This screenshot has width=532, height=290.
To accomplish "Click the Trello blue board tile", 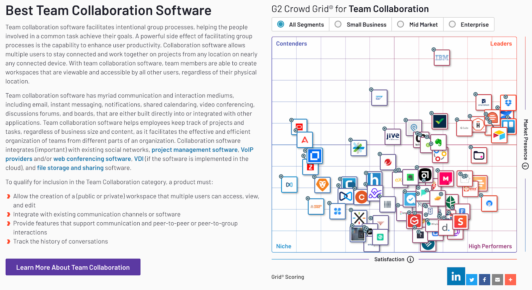I will 509,126.
